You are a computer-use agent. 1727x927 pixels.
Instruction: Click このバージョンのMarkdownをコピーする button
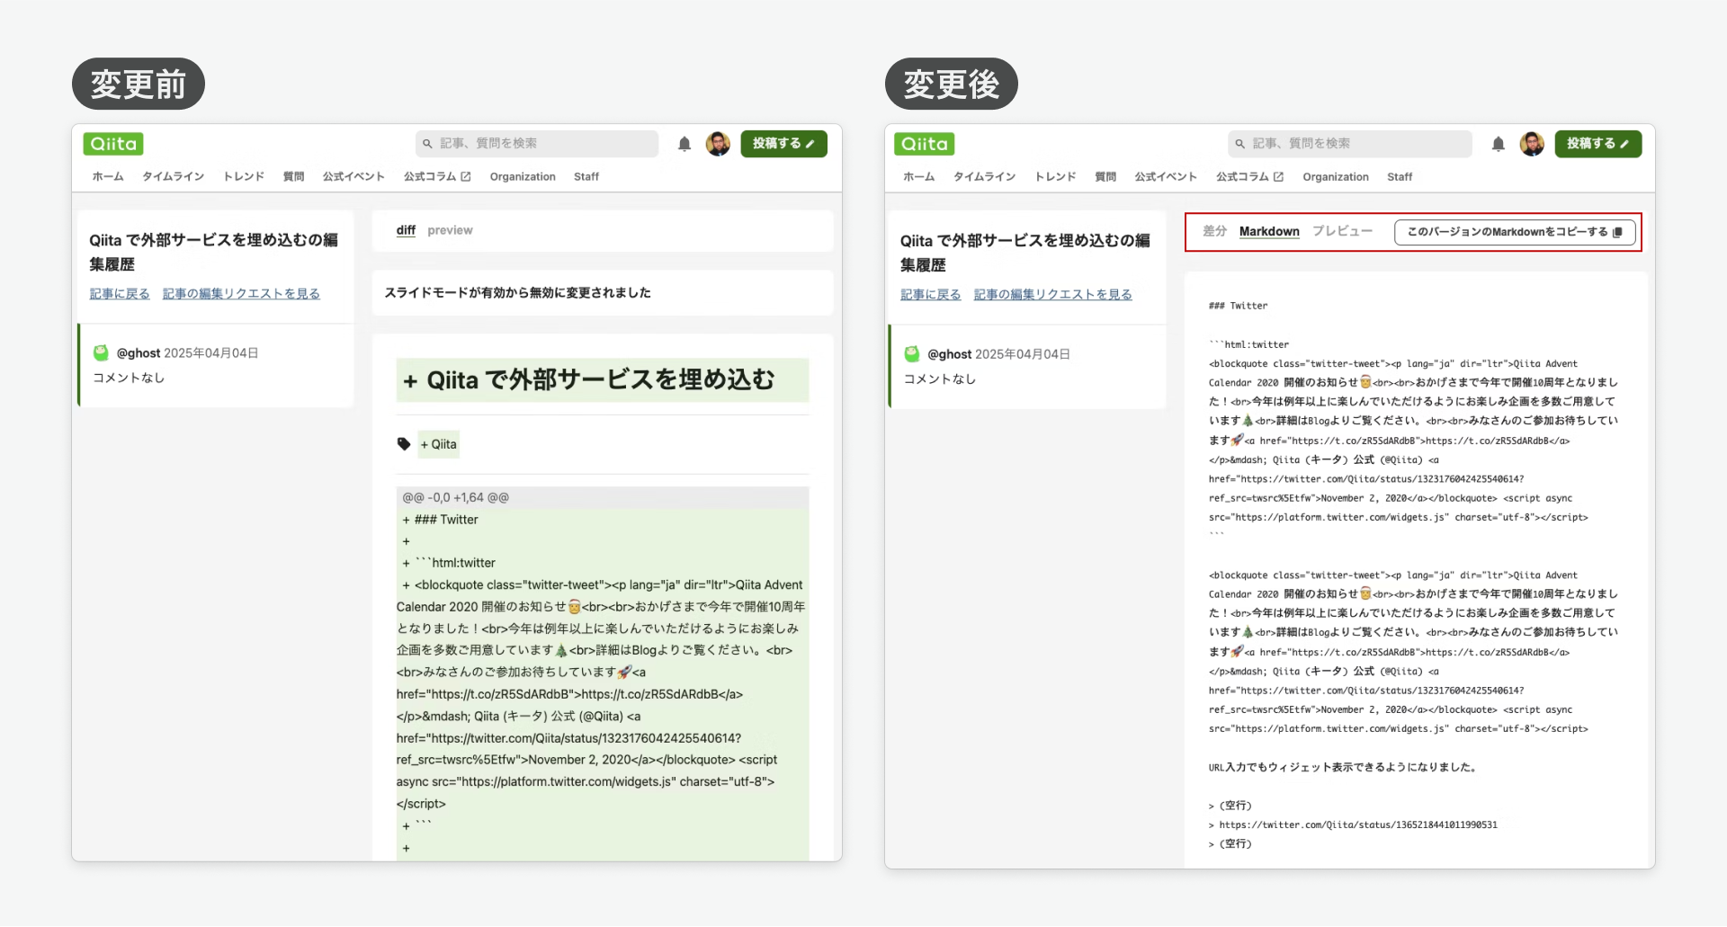1515,232
